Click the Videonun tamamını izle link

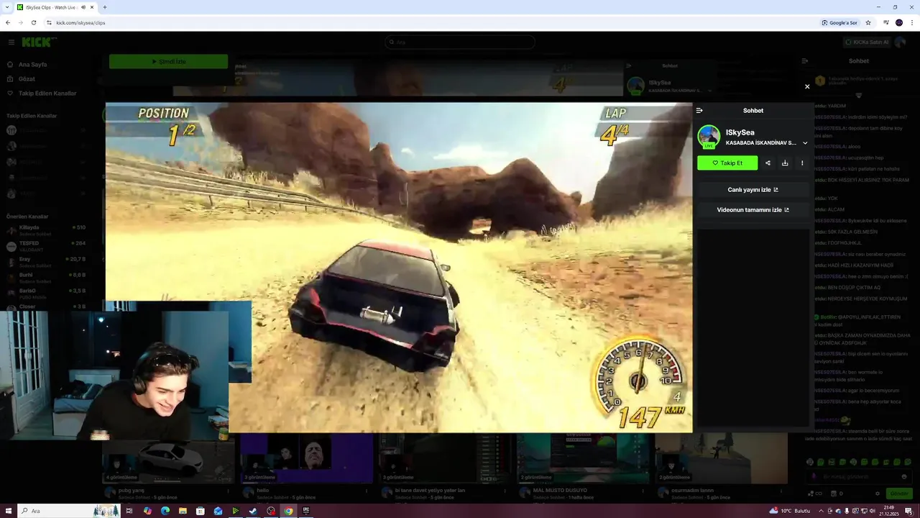(753, 210)
